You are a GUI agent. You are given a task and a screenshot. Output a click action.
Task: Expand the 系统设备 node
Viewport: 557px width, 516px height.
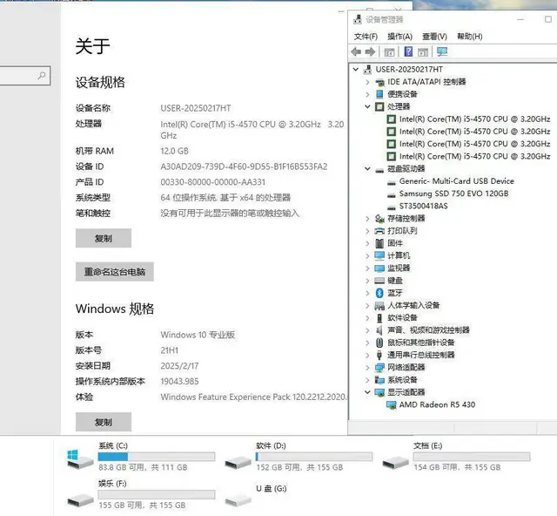[367, 380]
